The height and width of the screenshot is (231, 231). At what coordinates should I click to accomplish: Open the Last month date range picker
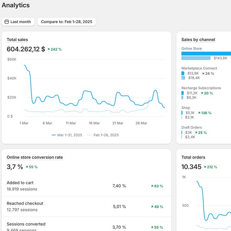(x=18, y=22)
